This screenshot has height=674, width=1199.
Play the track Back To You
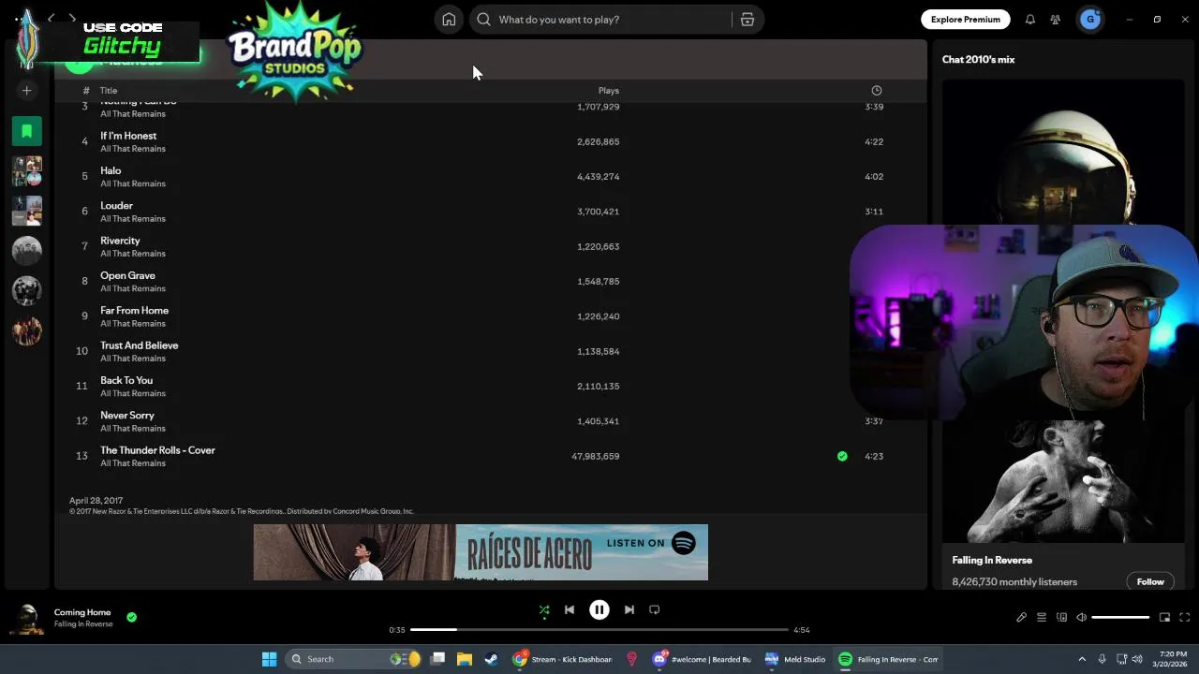pos(126,380)
